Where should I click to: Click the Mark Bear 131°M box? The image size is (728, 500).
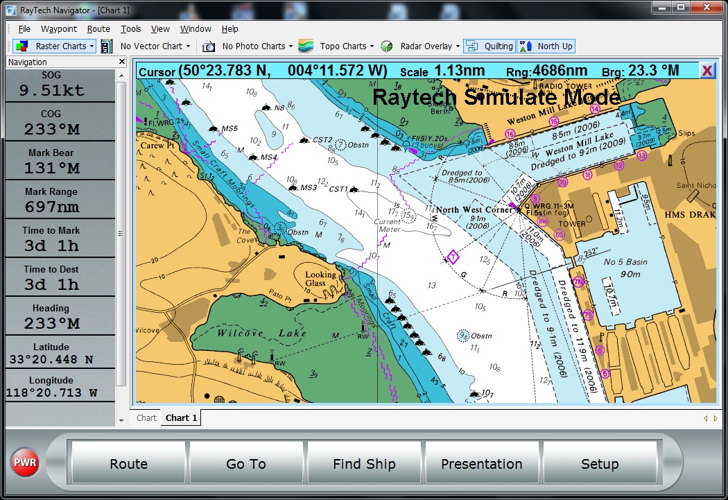60,161
